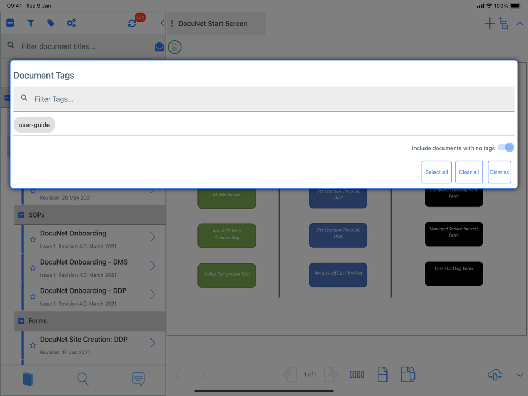Toggle Include documents with no tags switch
Screen dimensions: 528x396
coord(506,147)
